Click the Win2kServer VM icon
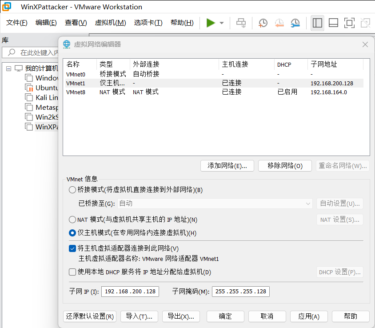 coord(29,117)
